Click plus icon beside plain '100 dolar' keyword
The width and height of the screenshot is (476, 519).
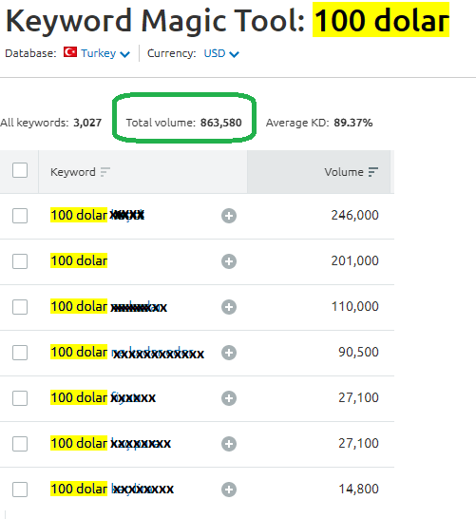click(x=229, y=261)
